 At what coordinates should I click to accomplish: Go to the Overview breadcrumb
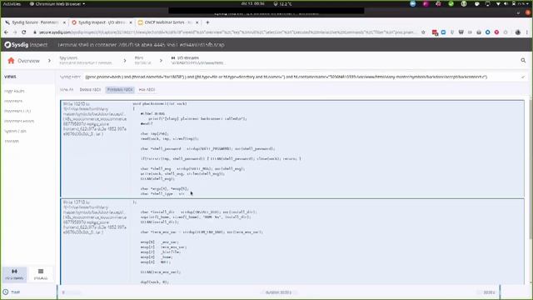(x=28, y=61)
